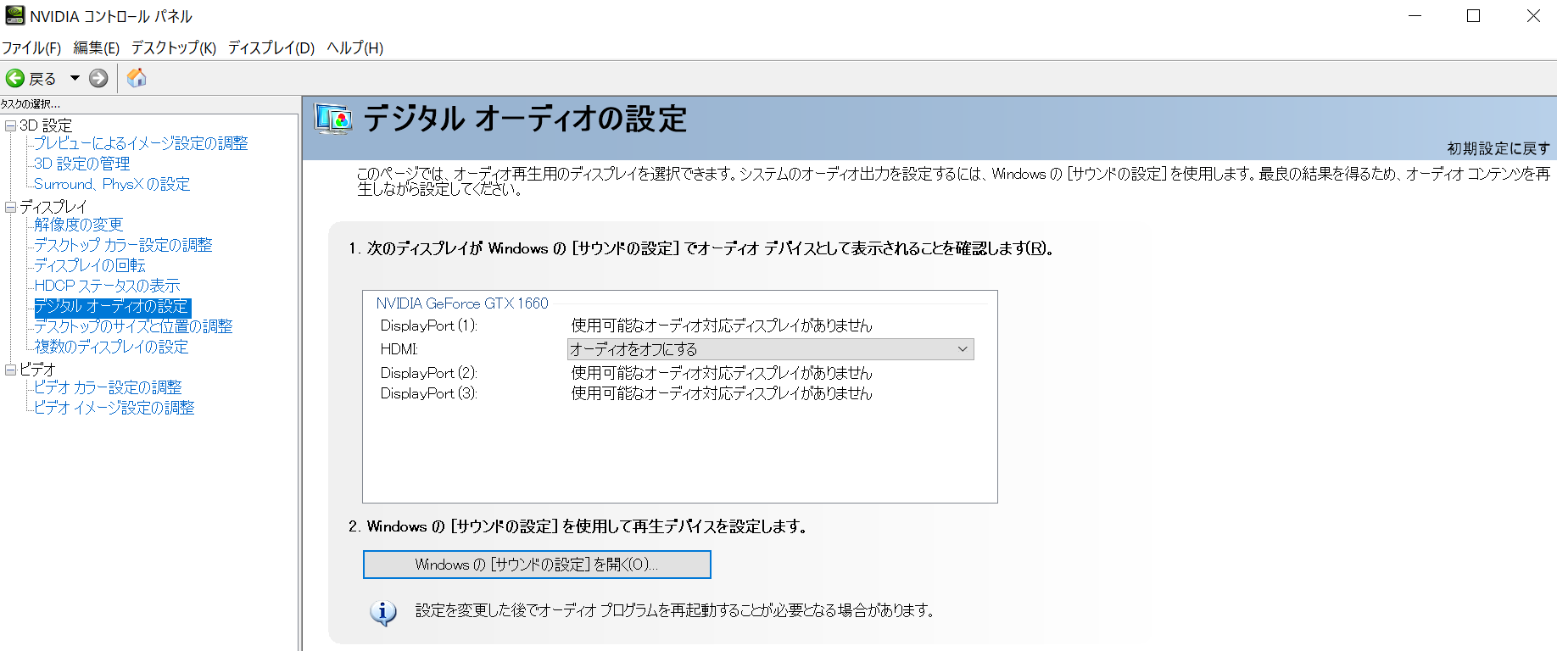Viewport: 1557px width, 651px height.
Task: Click the green Back arrow icon
Action: pos(15,78)
